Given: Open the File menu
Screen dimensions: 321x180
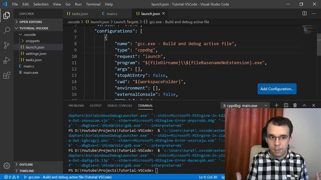Looking at the screenshot, I should coord(15,4).
